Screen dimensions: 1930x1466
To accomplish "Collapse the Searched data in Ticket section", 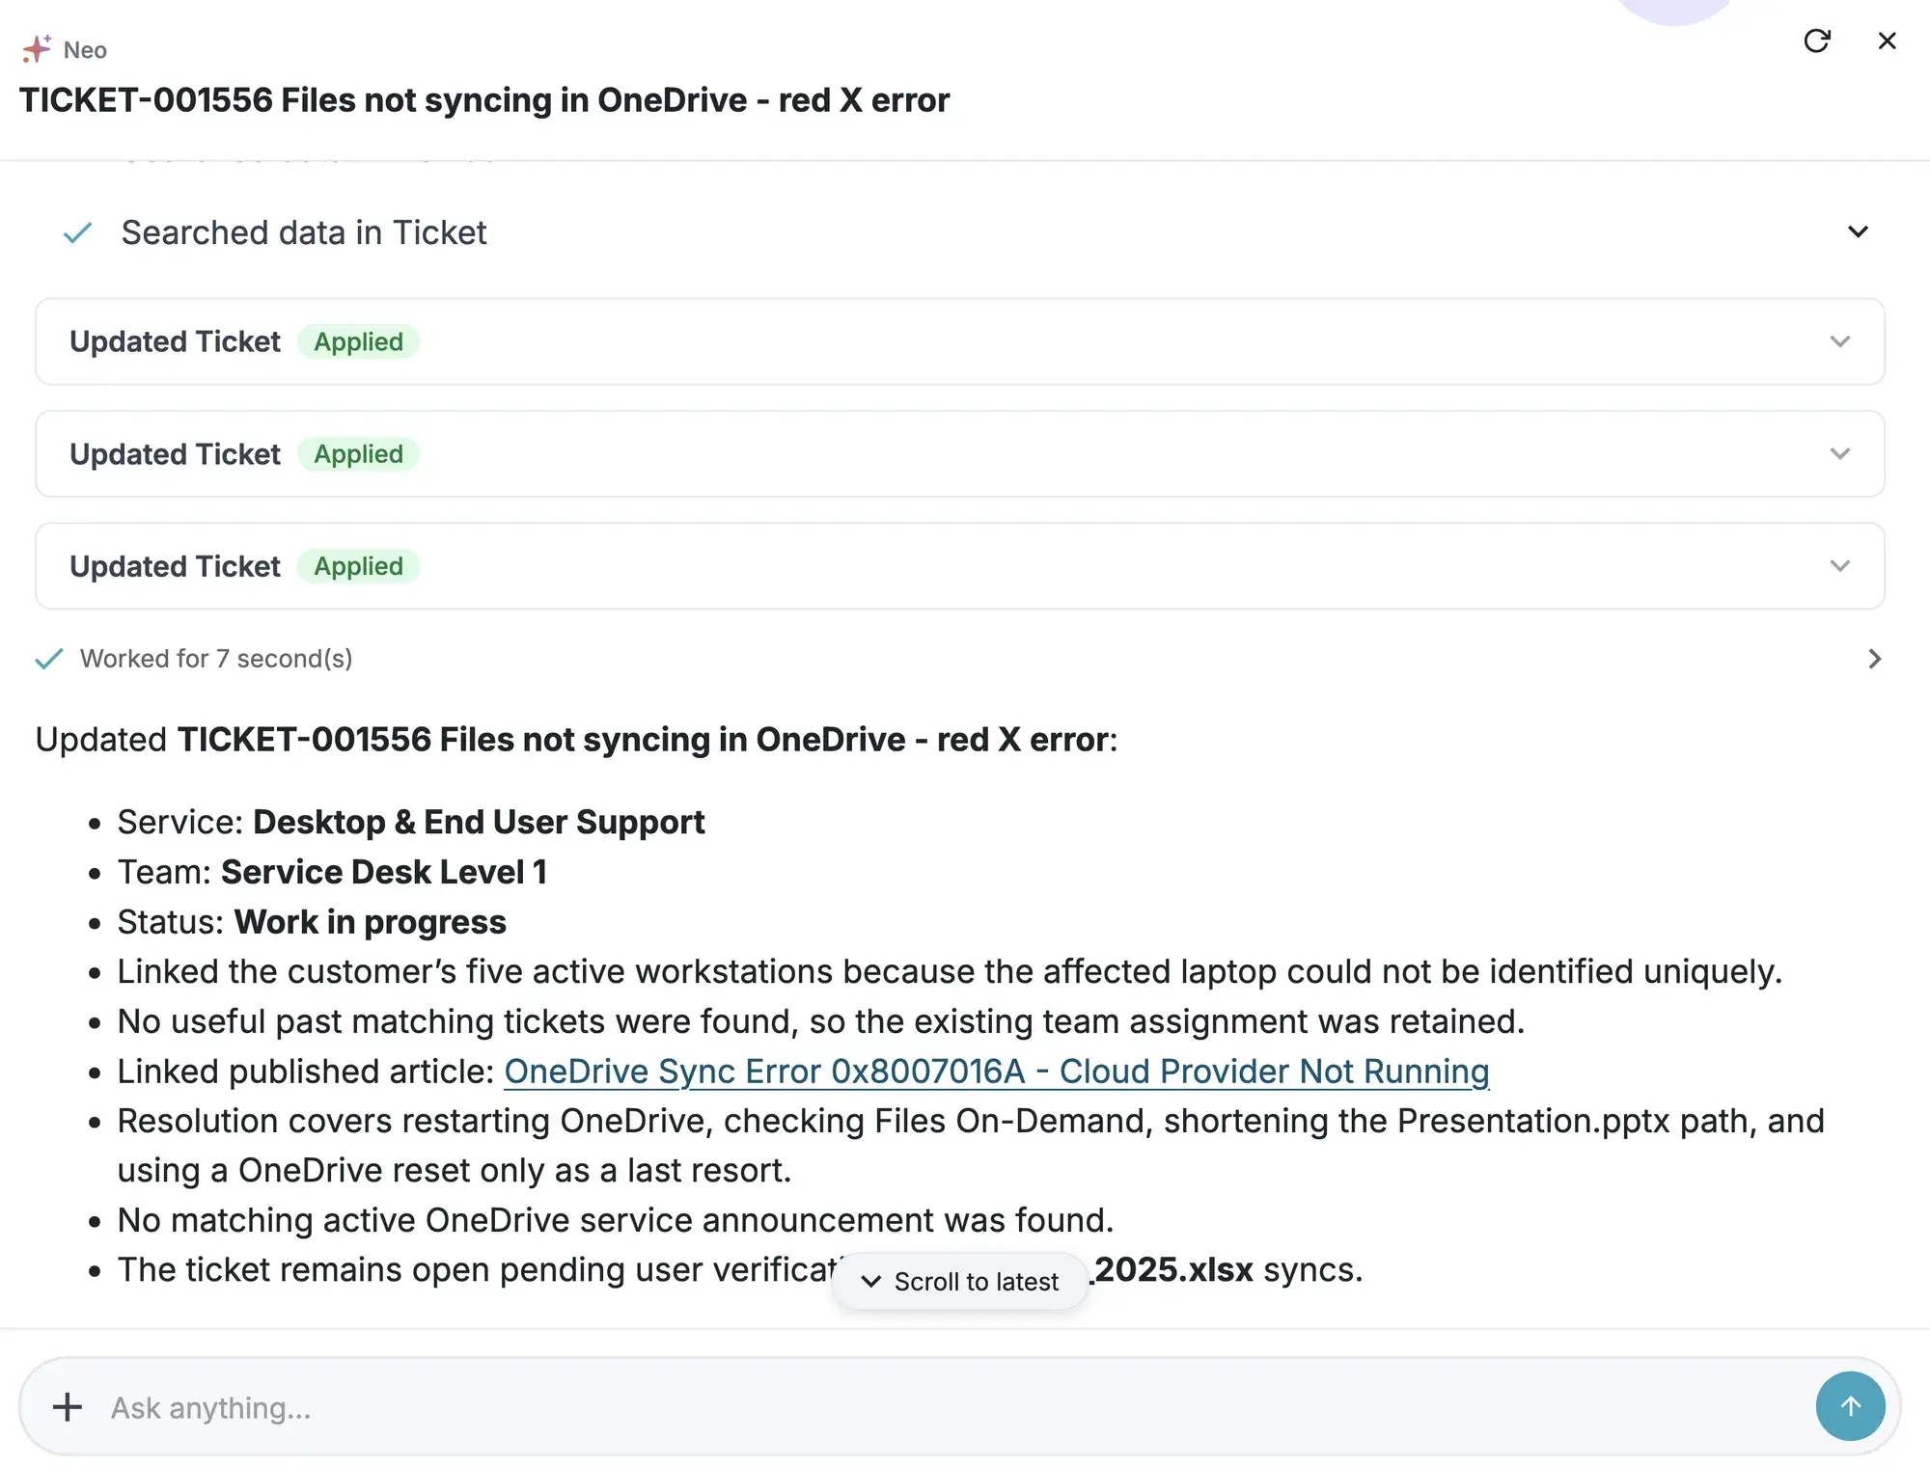I will click(x=1858, y=232).
